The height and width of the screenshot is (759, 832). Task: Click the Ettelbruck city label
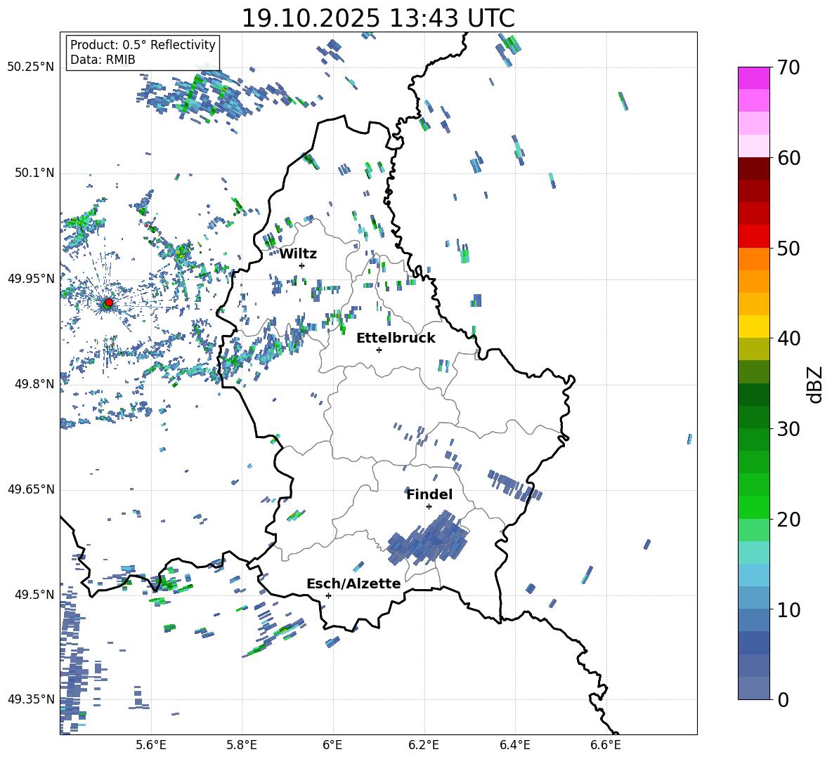[396, 338]
